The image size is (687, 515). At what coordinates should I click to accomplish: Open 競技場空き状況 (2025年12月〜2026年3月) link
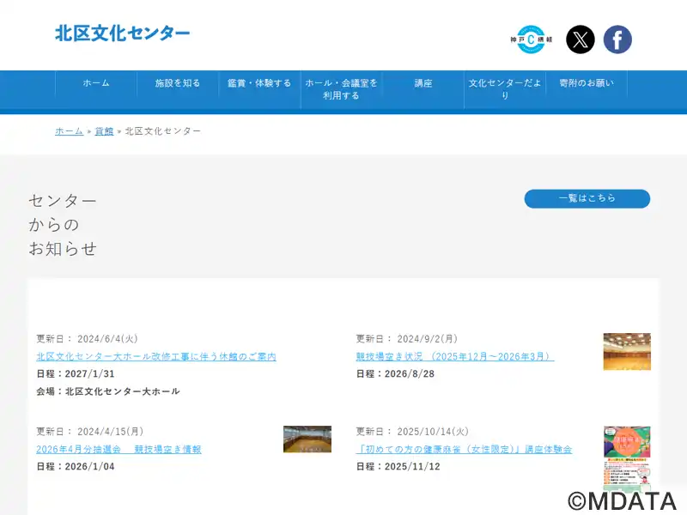click(x=455, y=357)
